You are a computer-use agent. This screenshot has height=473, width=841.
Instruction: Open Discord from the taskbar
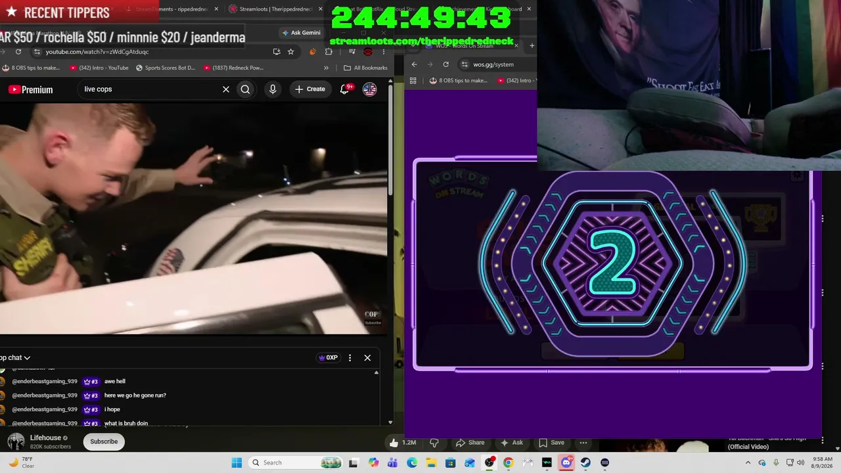[x=566, y=462]
